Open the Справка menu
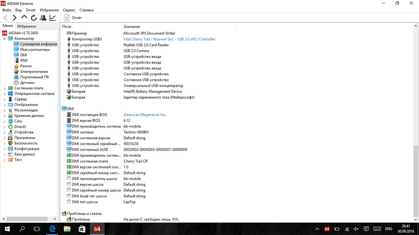The width and height of the screenshot is (419, 235). click(86, 10)
